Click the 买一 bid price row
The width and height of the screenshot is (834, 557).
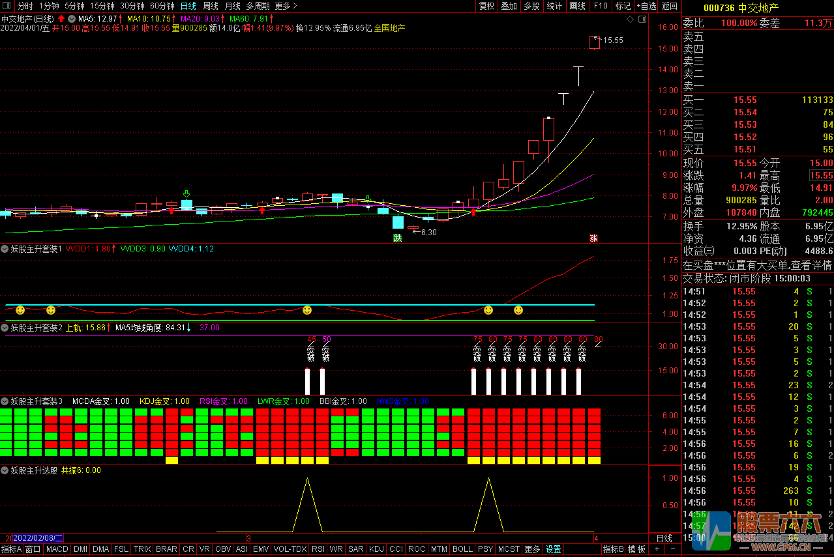(758, 100)
